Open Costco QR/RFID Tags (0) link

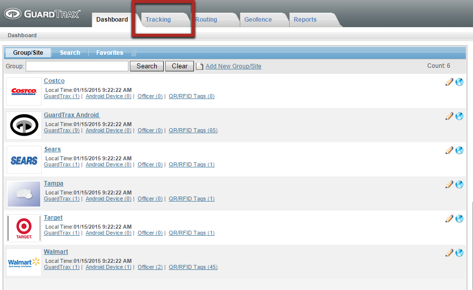(191, 96)
